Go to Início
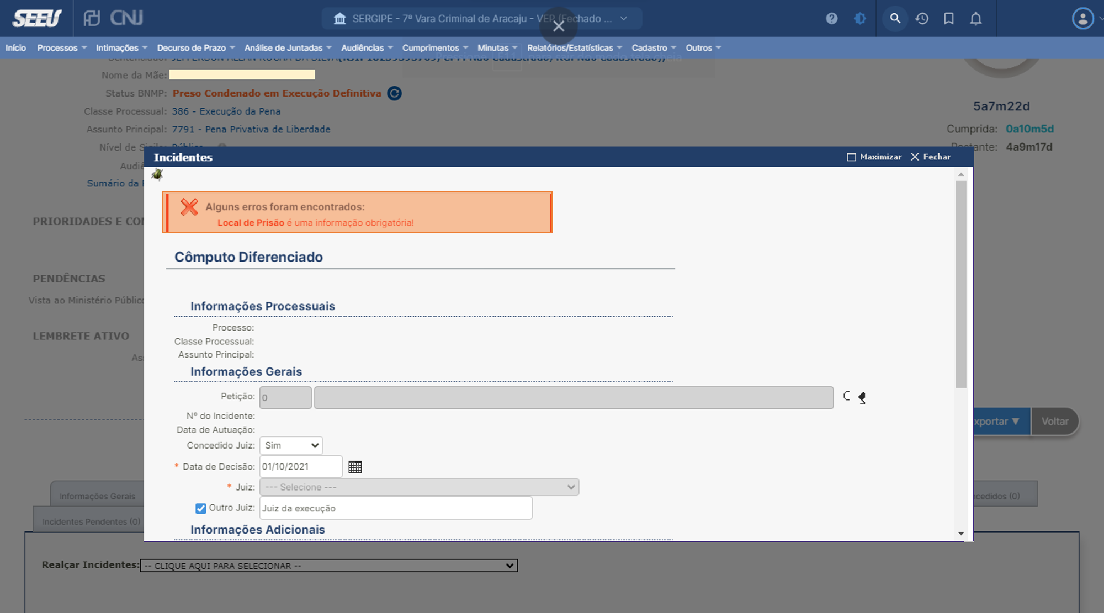 click(15, 48)
